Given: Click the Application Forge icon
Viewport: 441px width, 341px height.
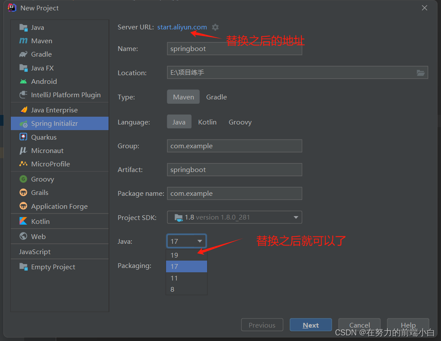Looking at the screenshot, I should click(23, 206).
